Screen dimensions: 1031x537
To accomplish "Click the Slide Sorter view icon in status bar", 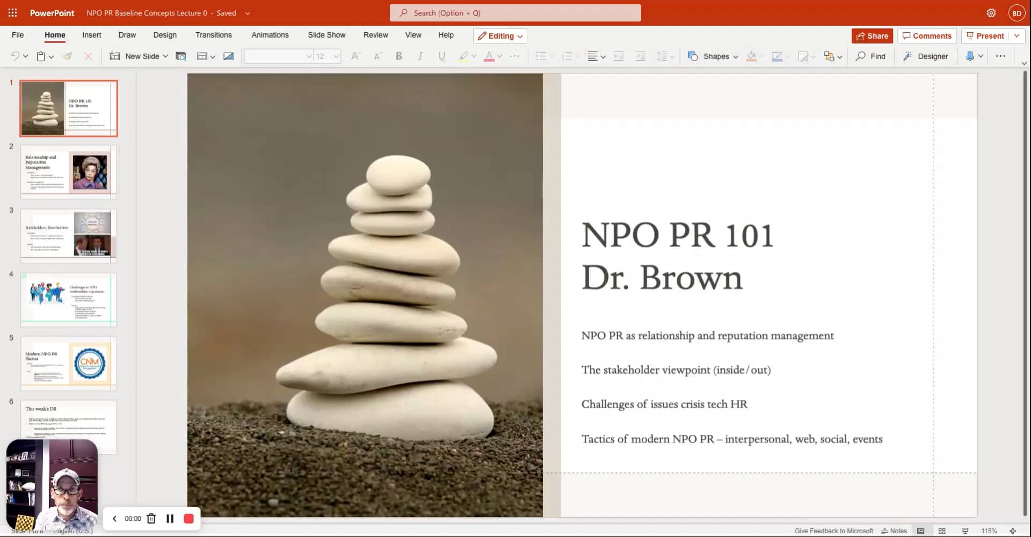I will coord(942,531).
